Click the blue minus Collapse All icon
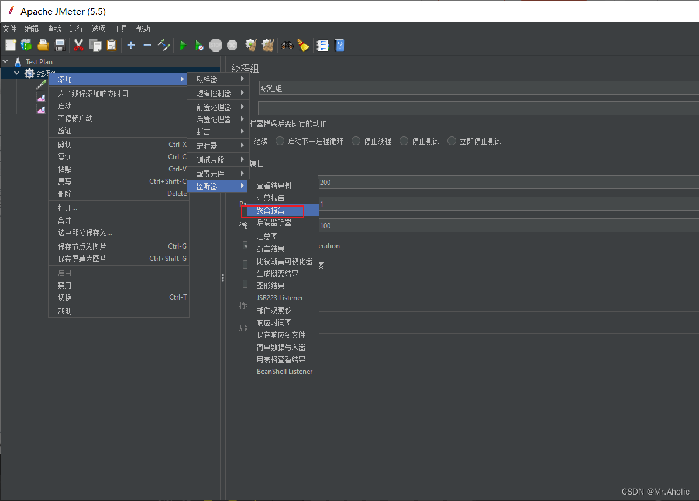This screenshot has height=501, width=699. (x=147, y=45)
